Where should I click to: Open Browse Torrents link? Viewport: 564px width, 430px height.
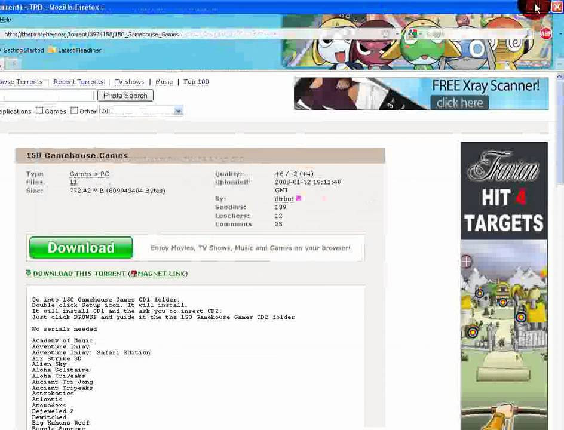click(x=21, y=82)
